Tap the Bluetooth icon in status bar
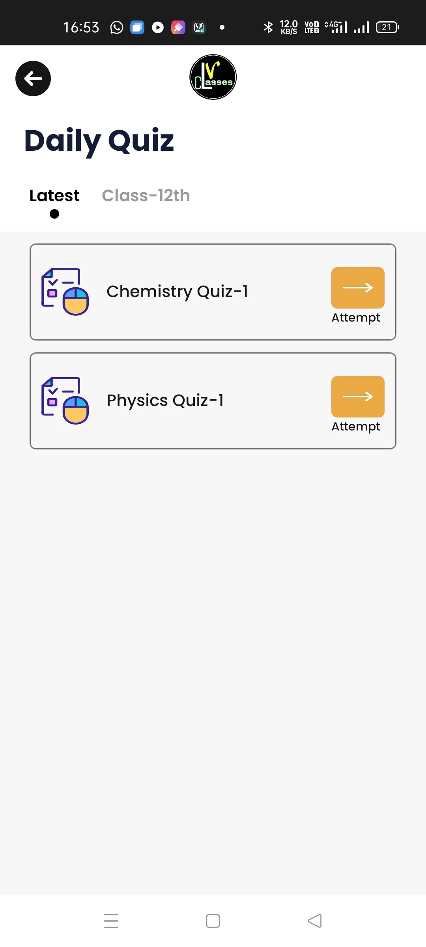 click(x=268, y=27)
